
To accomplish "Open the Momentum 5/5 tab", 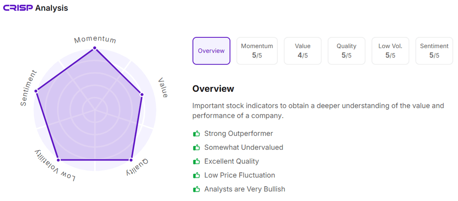I will pos(257,51).
